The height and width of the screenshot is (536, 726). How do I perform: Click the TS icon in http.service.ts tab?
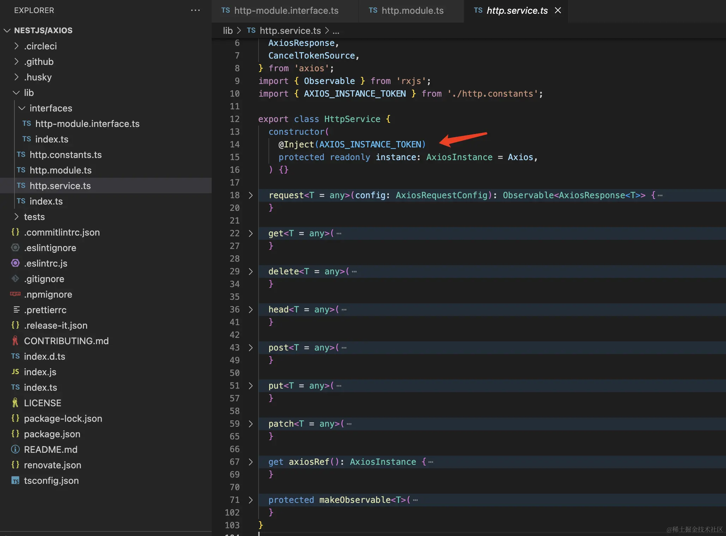coord(478,11)
